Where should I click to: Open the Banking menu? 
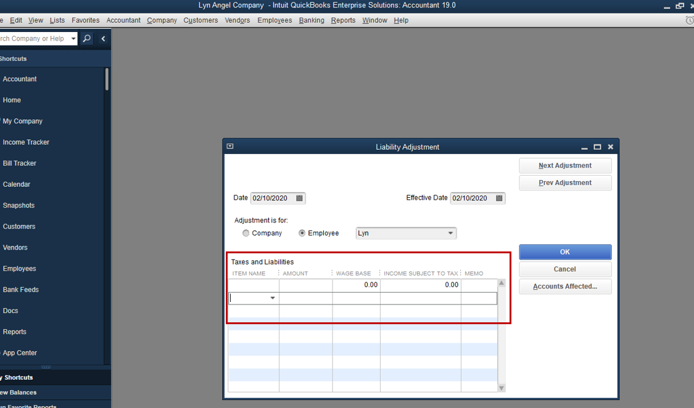pos(311,20)
